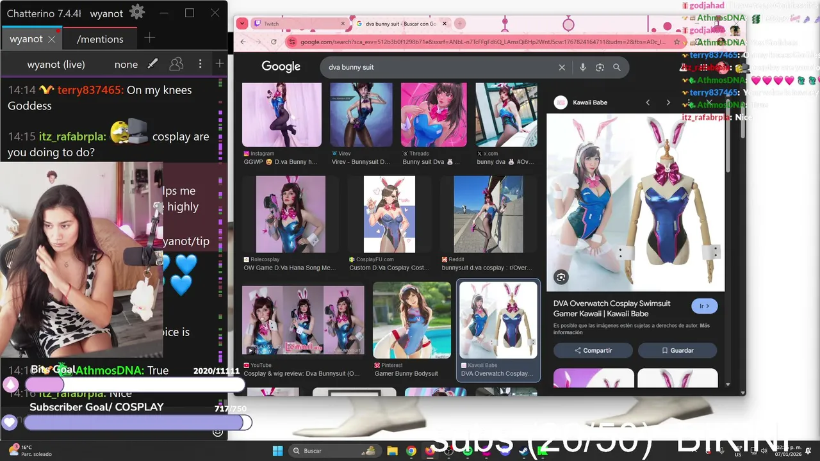Show previous image in preview panel
This screenshot has width=820, height=461.
tap(648, 102)
